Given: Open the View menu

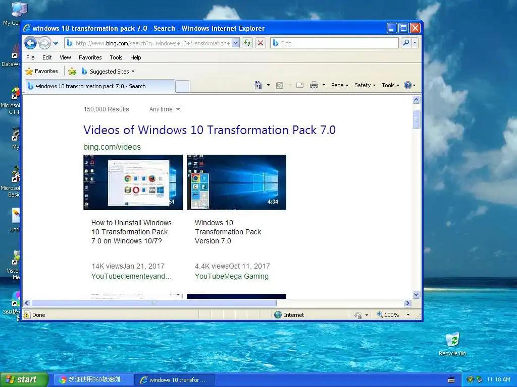Looking at the screenshot, I should [x=65, y=57].
